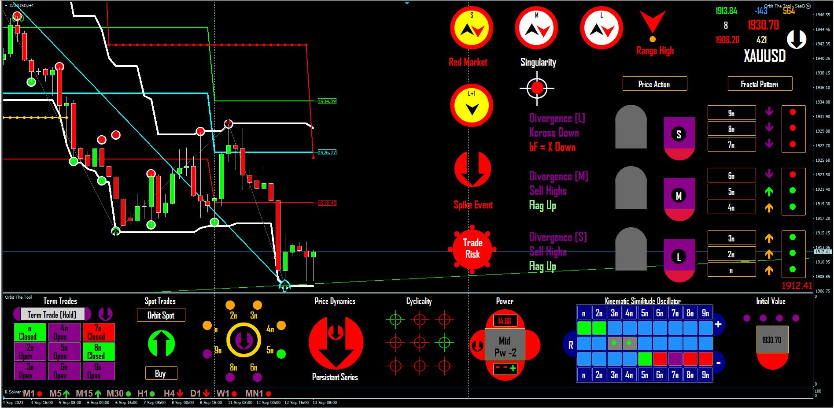The image size is (834, 408).
Task: Click the Price Action button
Action: click(654, 84)
